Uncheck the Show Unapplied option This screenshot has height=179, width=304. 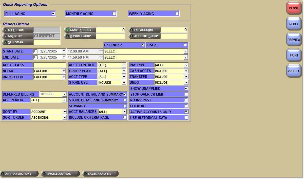coord(186,88)
